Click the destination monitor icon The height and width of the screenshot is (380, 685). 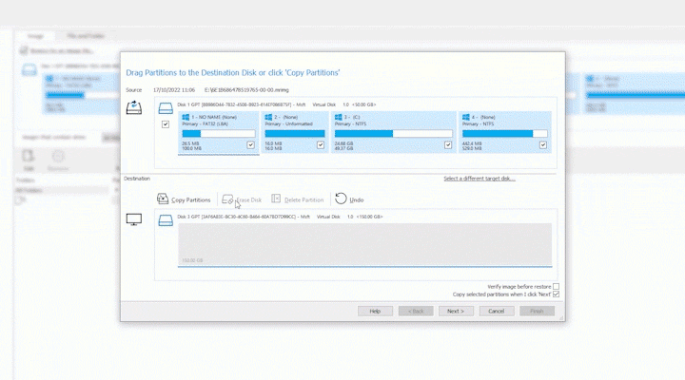[134, 219]
